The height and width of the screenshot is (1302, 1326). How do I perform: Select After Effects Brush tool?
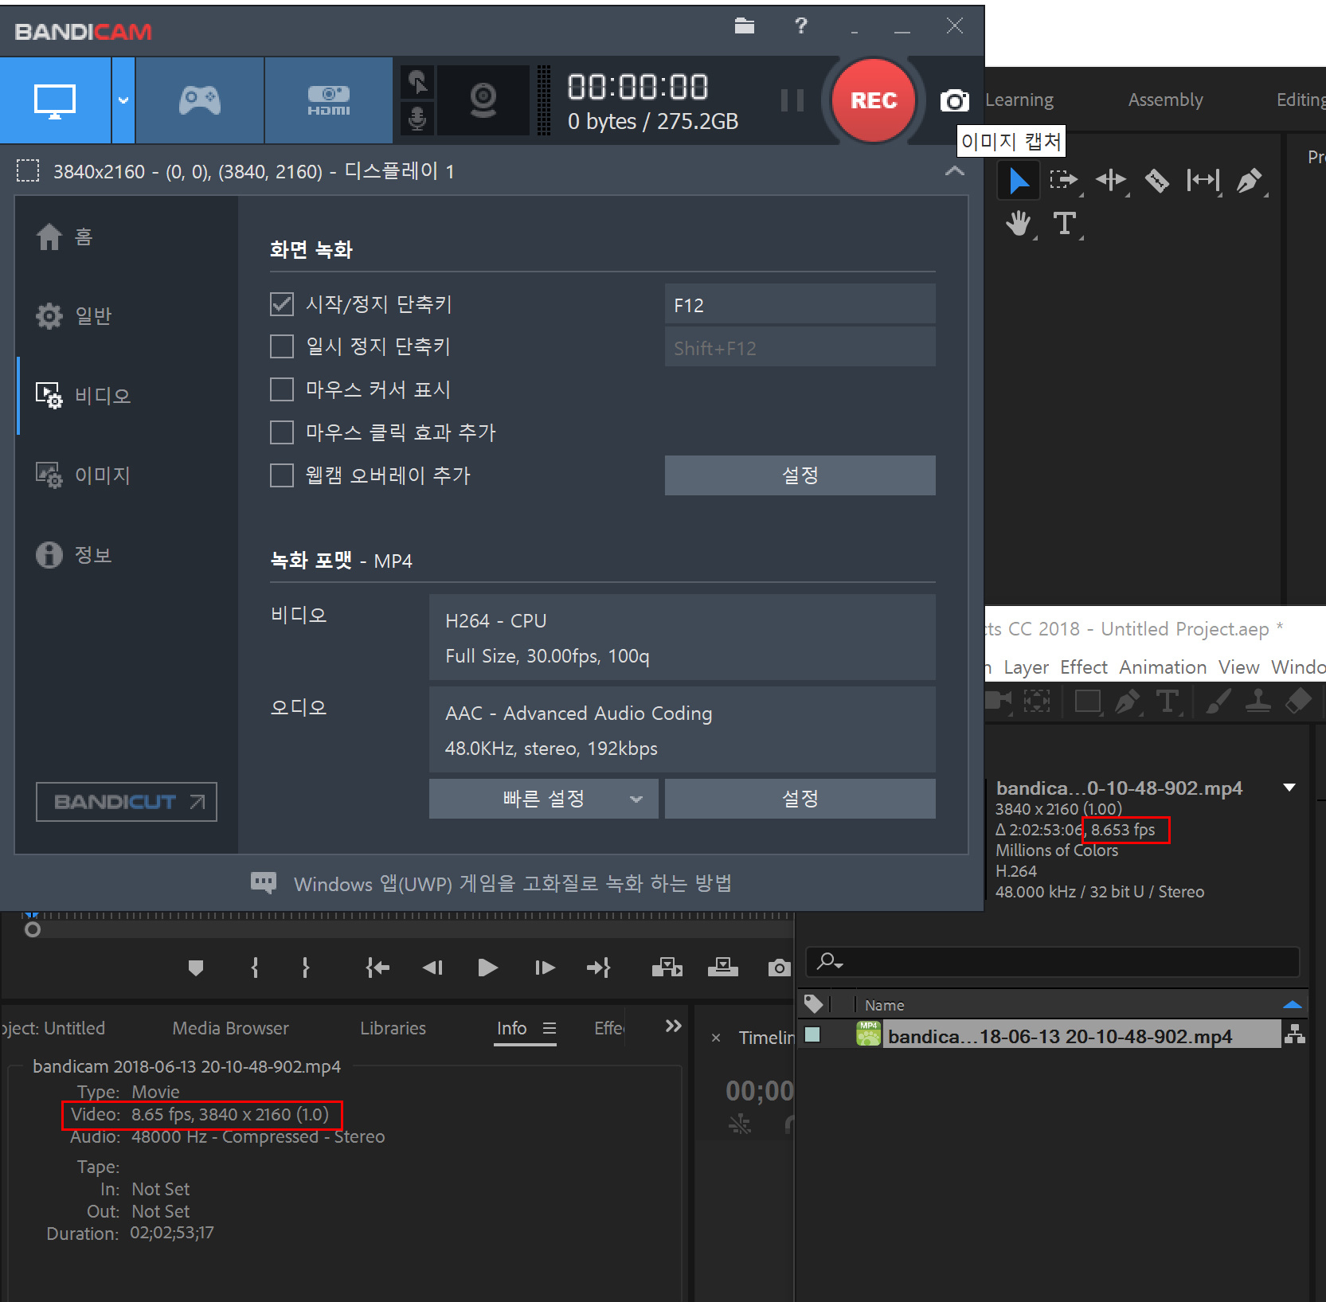(x=1218, y=702)
